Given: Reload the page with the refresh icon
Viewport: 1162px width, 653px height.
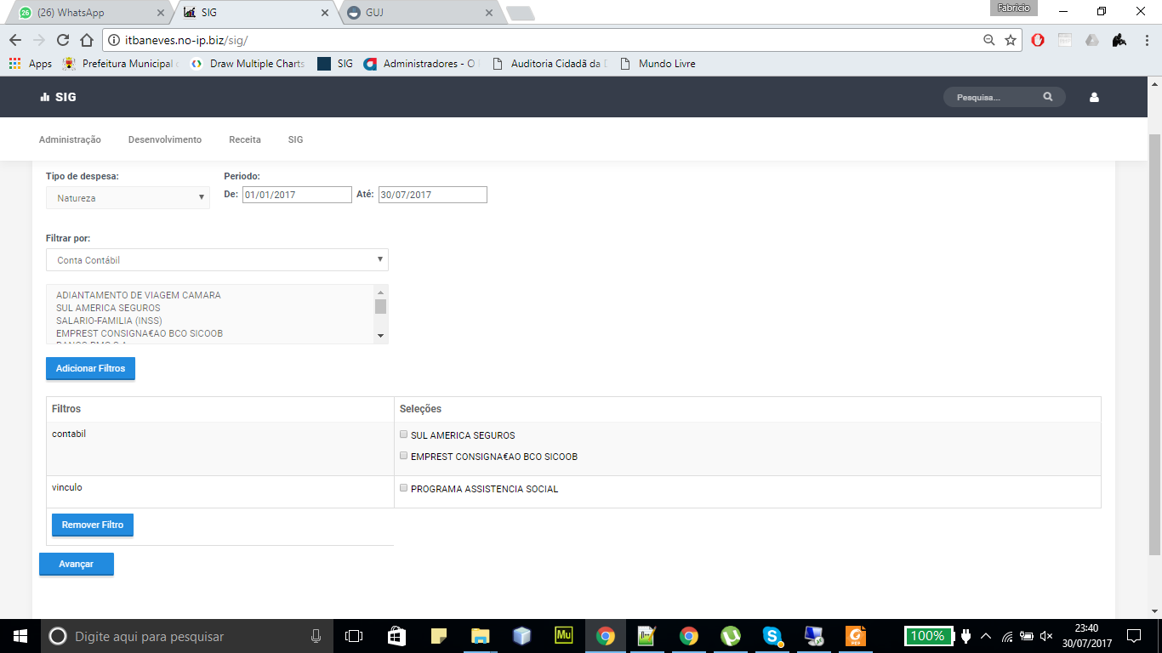Looking at the screenshot, I should coord(62,40).
